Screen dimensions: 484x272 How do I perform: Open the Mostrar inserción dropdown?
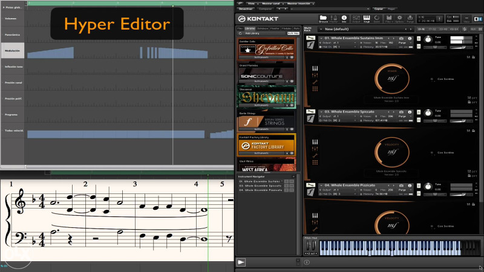coord(300,4)
